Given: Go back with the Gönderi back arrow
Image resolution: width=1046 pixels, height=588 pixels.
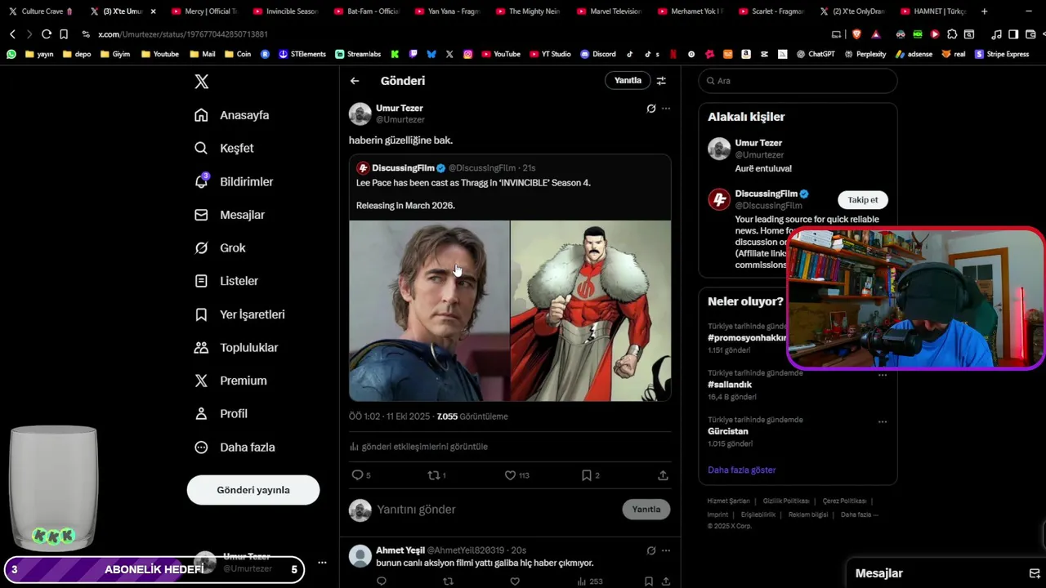Looking at the screenshot, I should click(x=355, y=81).
